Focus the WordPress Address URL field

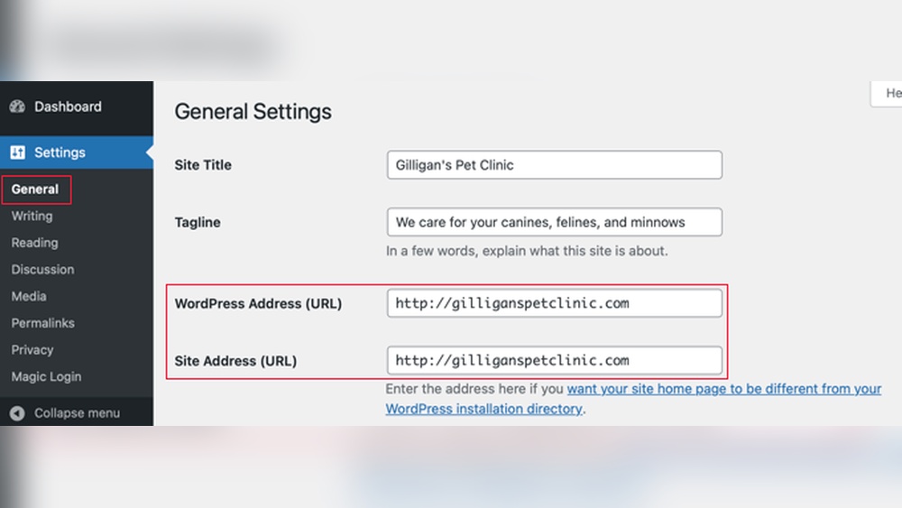click(x=555, y=303)
